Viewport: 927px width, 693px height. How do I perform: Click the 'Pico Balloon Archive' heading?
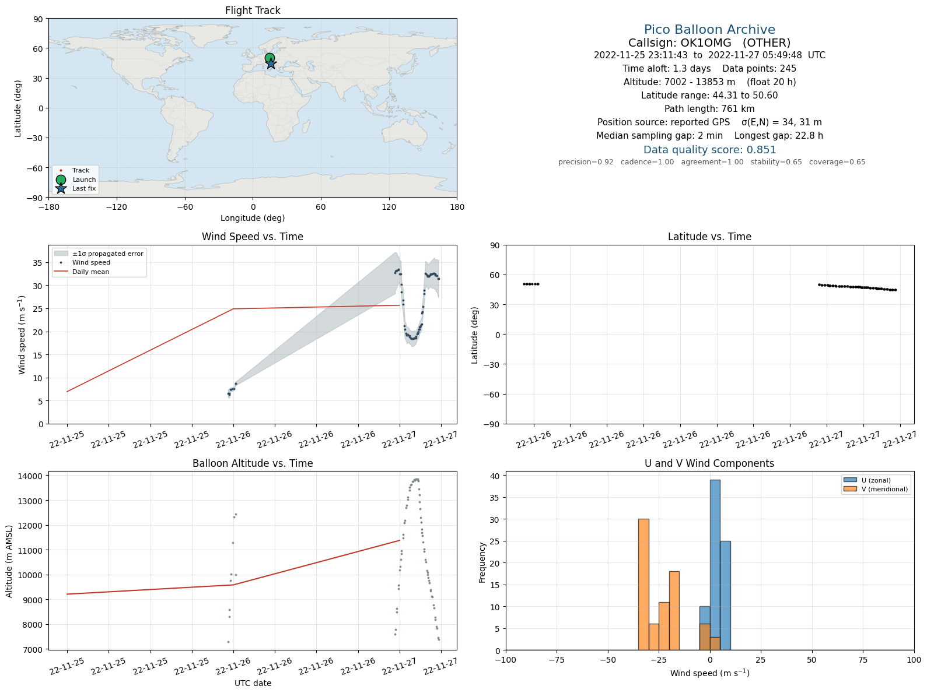pyautogui.click(x=709, y=30)
